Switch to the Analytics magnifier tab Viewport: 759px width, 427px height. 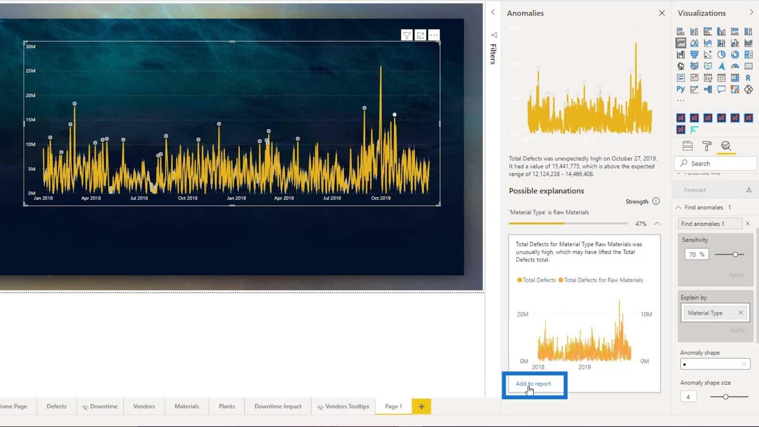coord(726,146)
